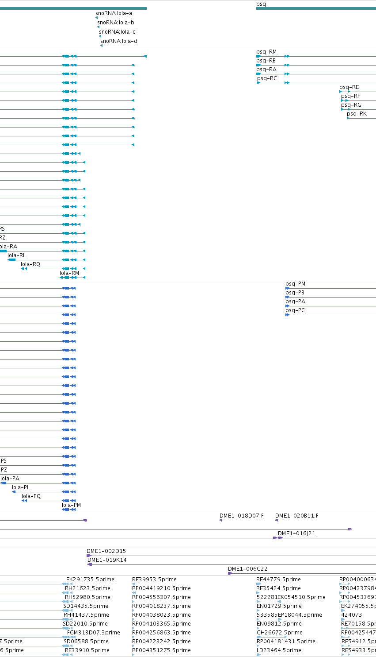The height and width of the screenshot is (657, 376).
Task: Click the DME1-018D07.F clone feature
Action: 242,516
